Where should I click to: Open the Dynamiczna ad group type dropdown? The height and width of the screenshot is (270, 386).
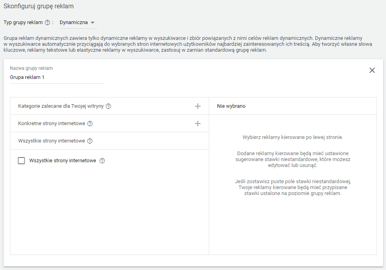click(77, 22)
